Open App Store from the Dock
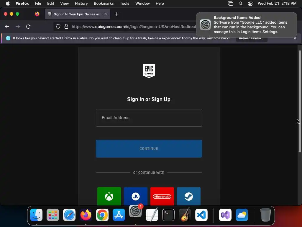This screenshot has height=227, width=302. pyautogui.click(x=119, y=215)
